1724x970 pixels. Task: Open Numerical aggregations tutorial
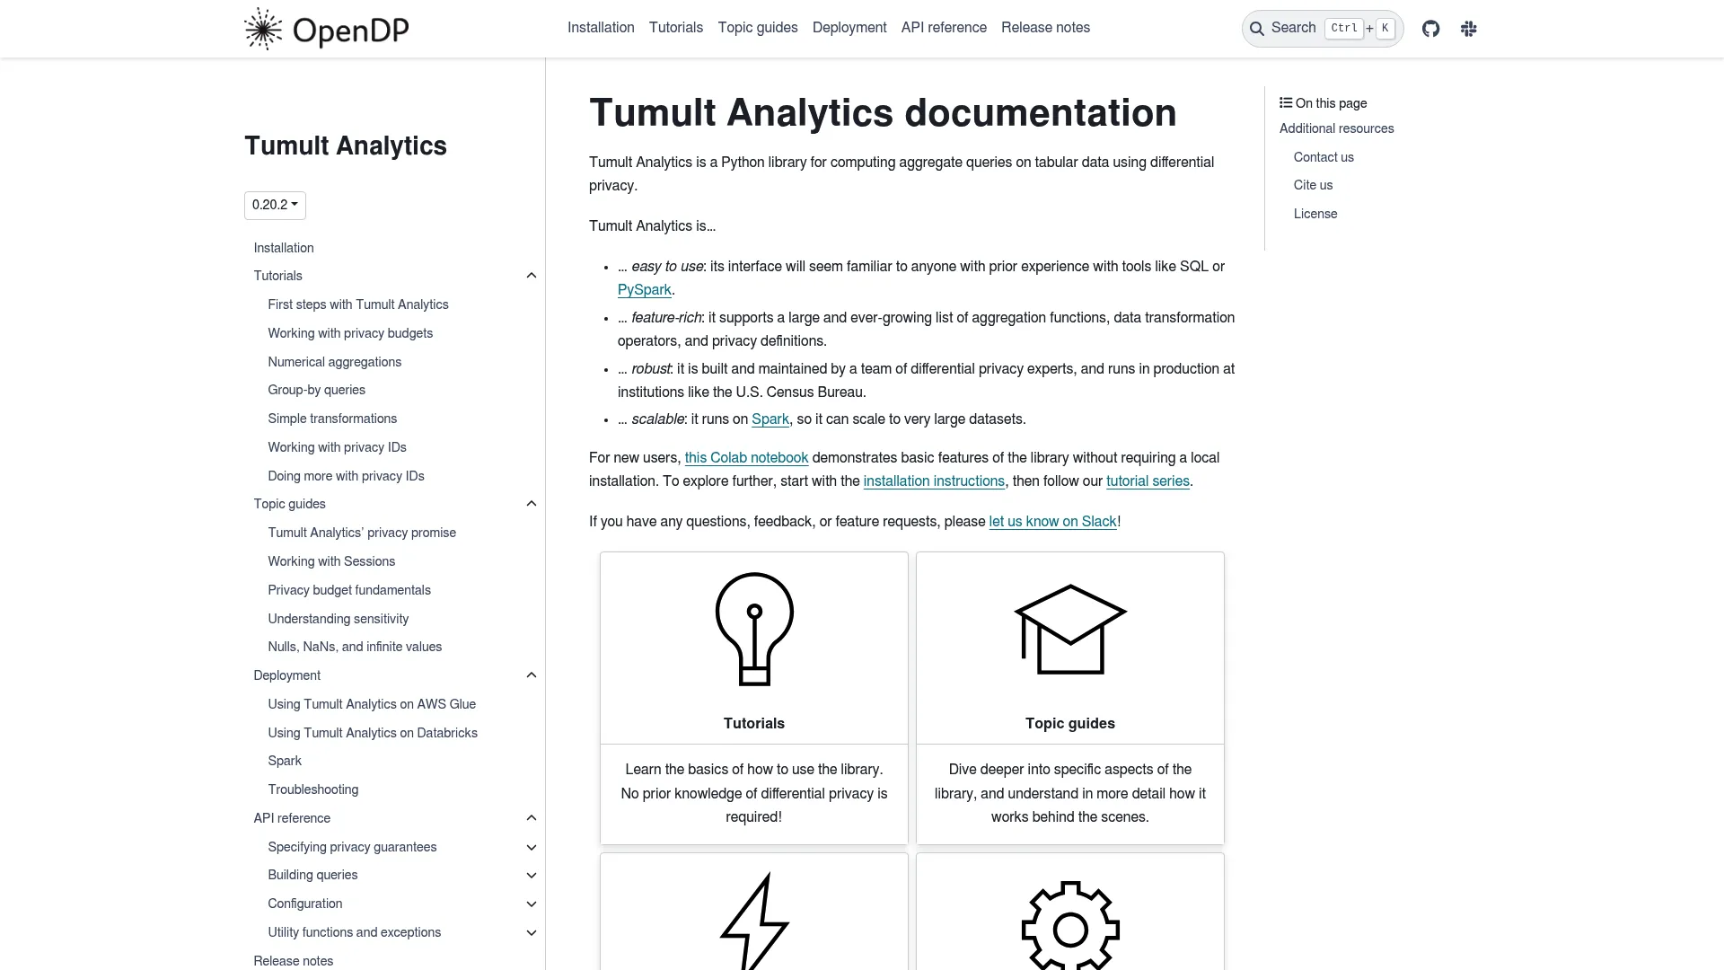pyautogui.click(x=335, y=362)
